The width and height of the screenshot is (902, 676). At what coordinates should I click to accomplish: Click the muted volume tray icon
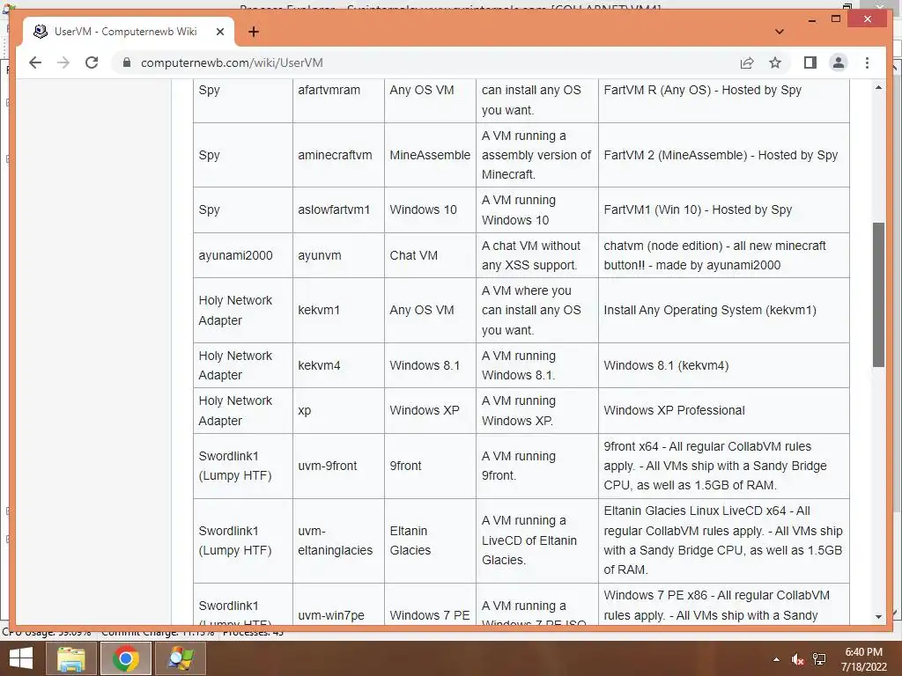coord(797,659)
